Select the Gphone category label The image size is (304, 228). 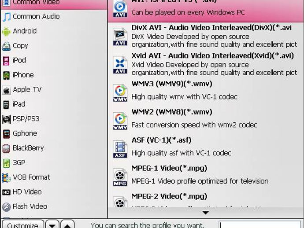coord(25,133)
